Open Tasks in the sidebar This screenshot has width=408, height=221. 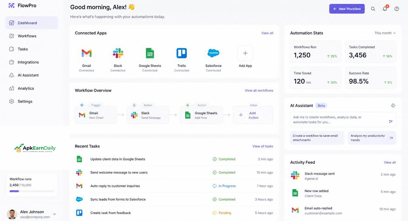[32, 49]
